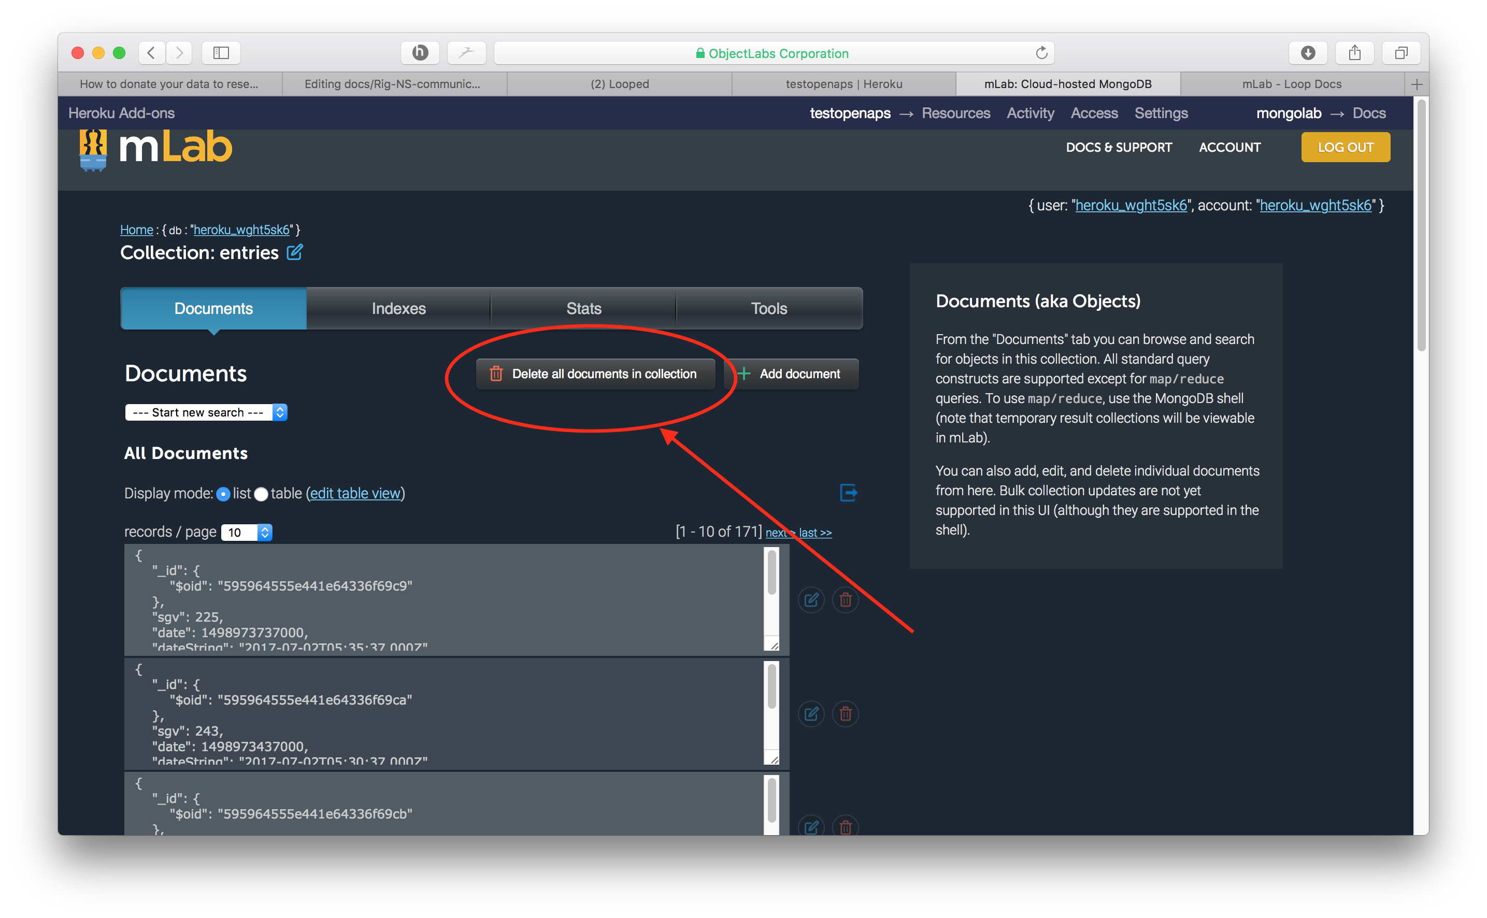Switch to the '(2) Looped' browser tab
The height and width of the screenshot is (918, 1487).
(619, 84)
